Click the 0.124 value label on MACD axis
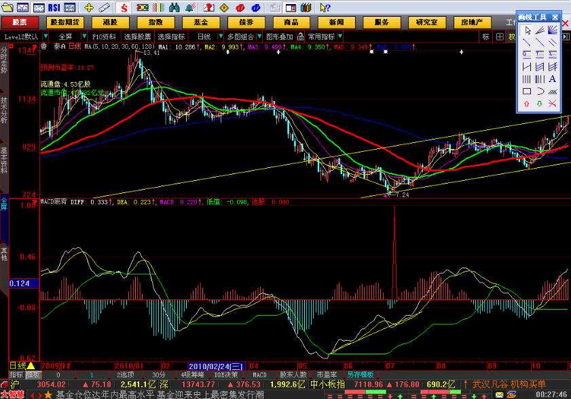 (24, 283)
